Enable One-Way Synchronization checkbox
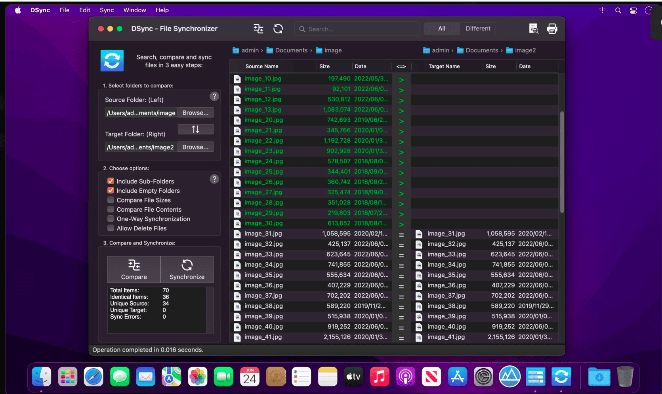Image resolution: width=662 pixels, height=394 pixels. point(111,219)
